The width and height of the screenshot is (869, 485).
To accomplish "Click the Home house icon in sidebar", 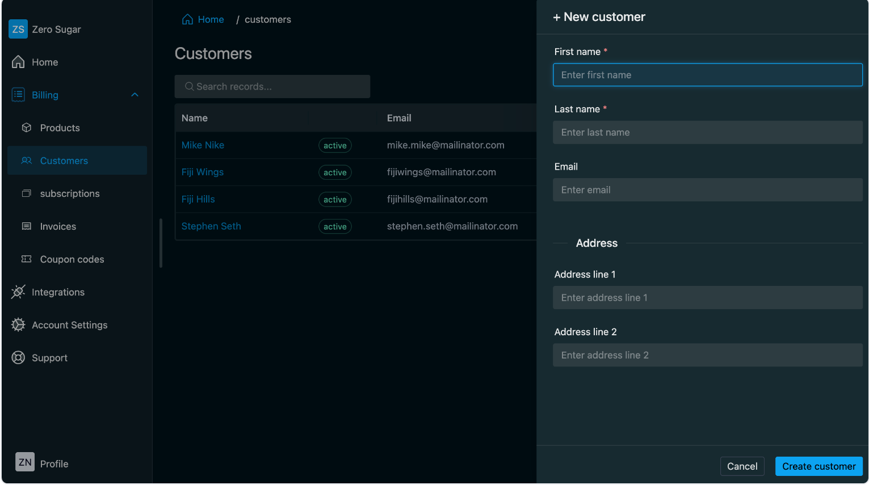I will [x=18, y=62].
